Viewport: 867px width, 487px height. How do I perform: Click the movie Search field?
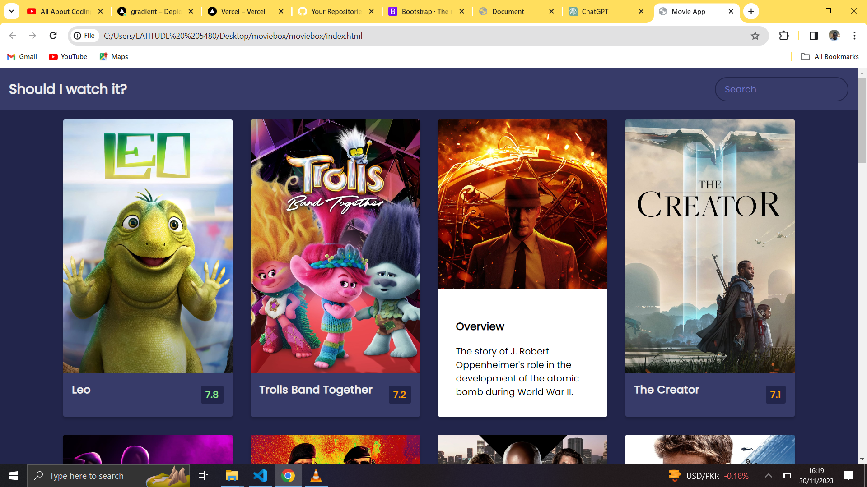pyautogui.click(x=781, y=89)
